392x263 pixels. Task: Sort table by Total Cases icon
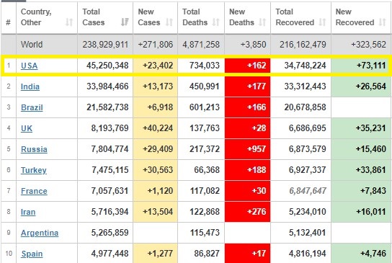[125, 22]
